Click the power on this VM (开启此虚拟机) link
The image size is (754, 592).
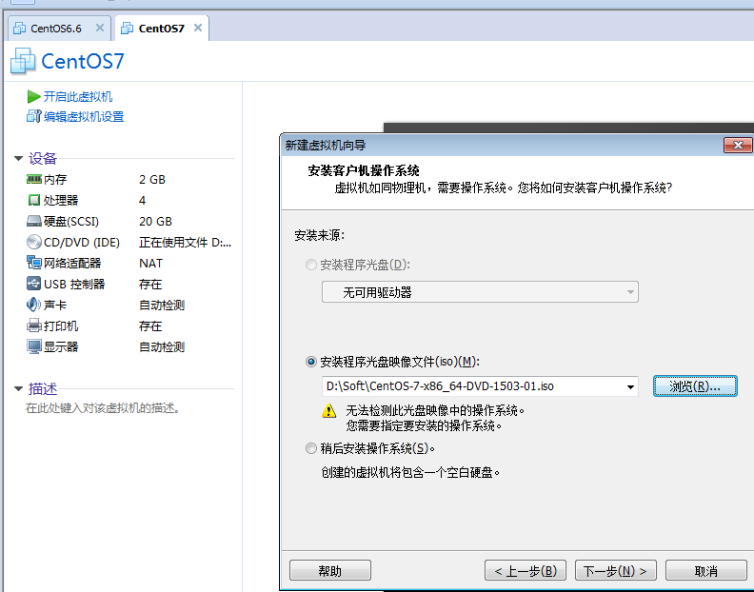point(78,97)
